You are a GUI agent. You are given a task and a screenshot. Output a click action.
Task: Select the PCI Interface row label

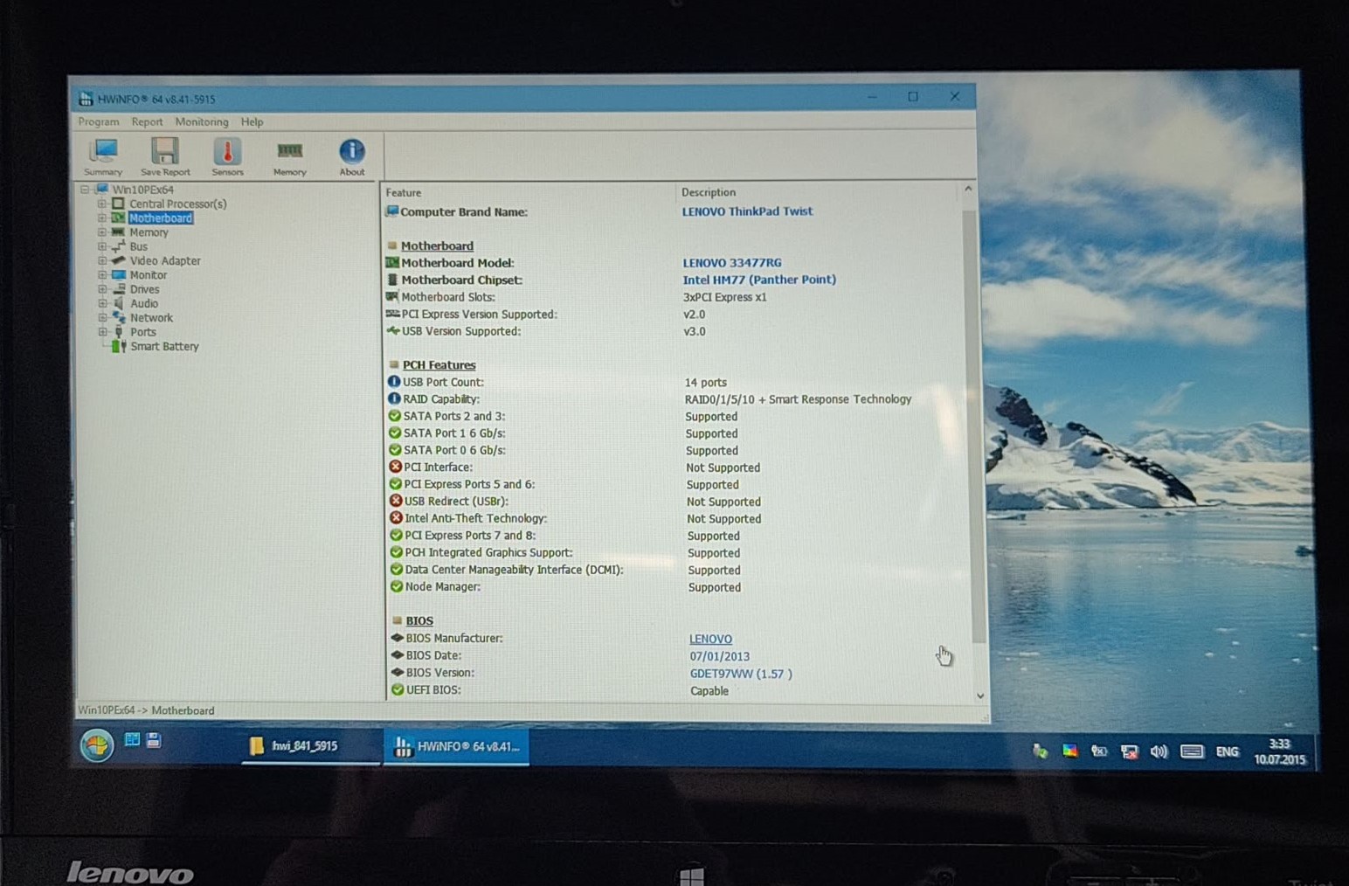(x=438, y=467)
